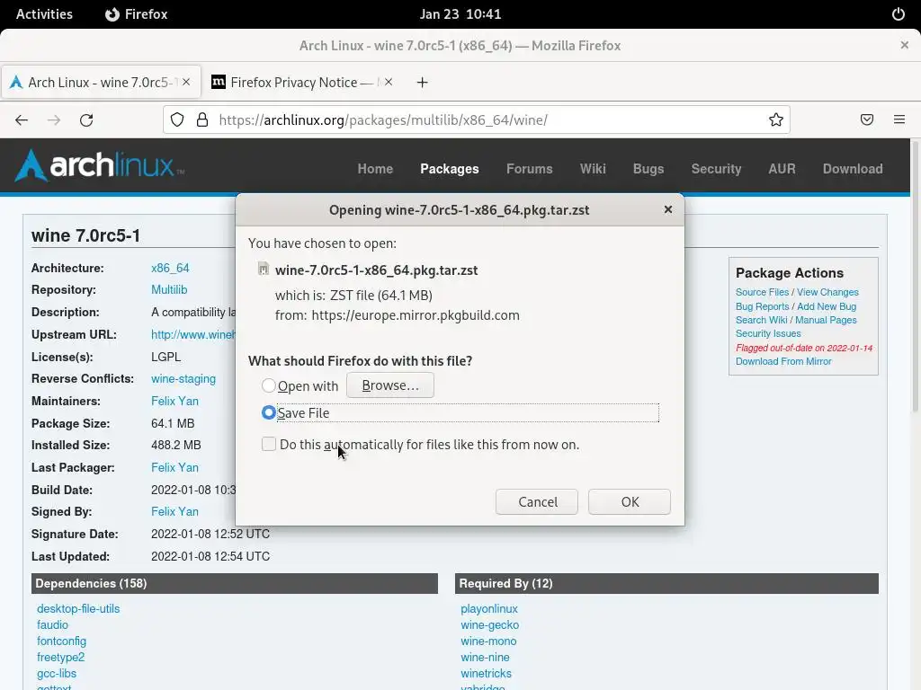The width and height of the screenshot is (921, 690).
Task: Click the Download From Mirror link
Action: pyautogui.click(x=783, y=361)
